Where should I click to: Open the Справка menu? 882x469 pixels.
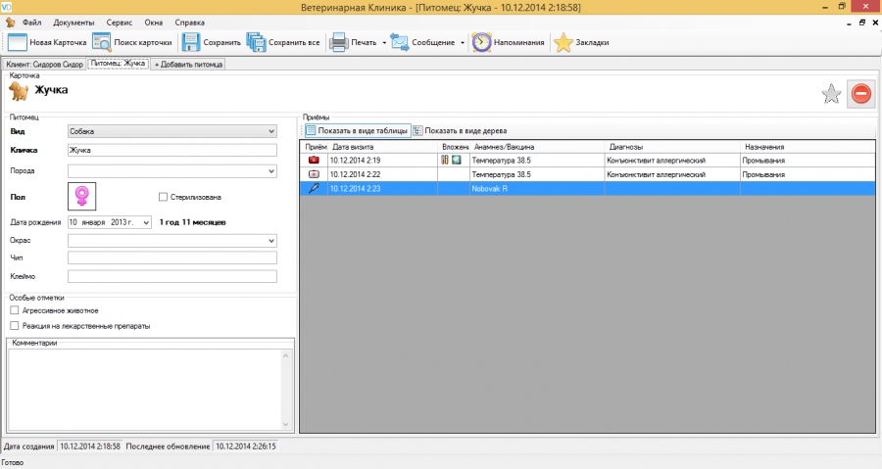tap(189, 23)
